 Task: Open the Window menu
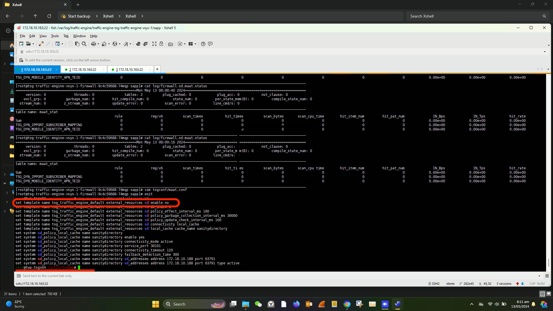point(79,36)
